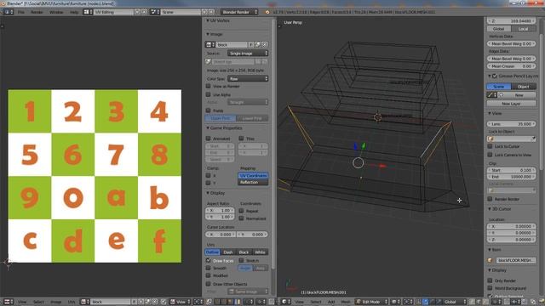Click the UV editor type icon at bottom left
The image size is (545, 306).
9,302
